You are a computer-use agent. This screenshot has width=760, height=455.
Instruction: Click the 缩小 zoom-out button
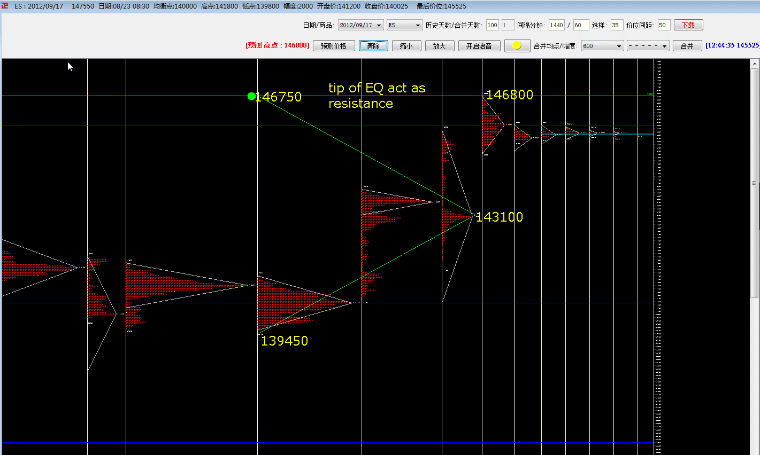point(406,46)
